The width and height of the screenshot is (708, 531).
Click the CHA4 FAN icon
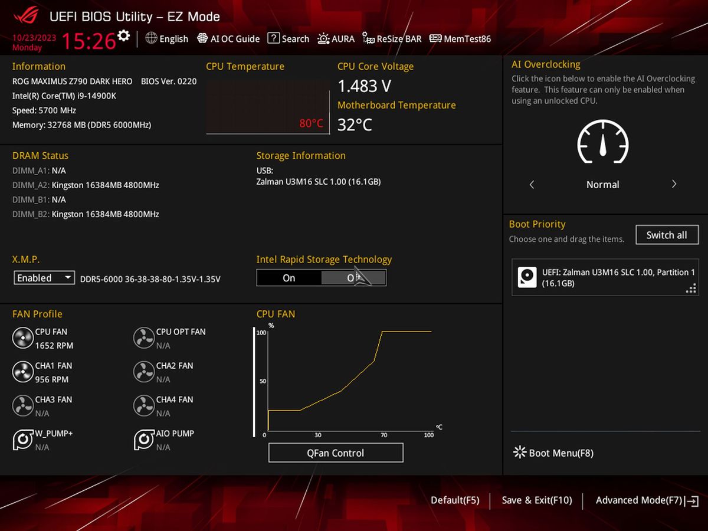click(x=144, y=406)
